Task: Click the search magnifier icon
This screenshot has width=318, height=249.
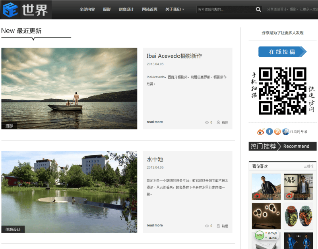Action: pos(258,10)
